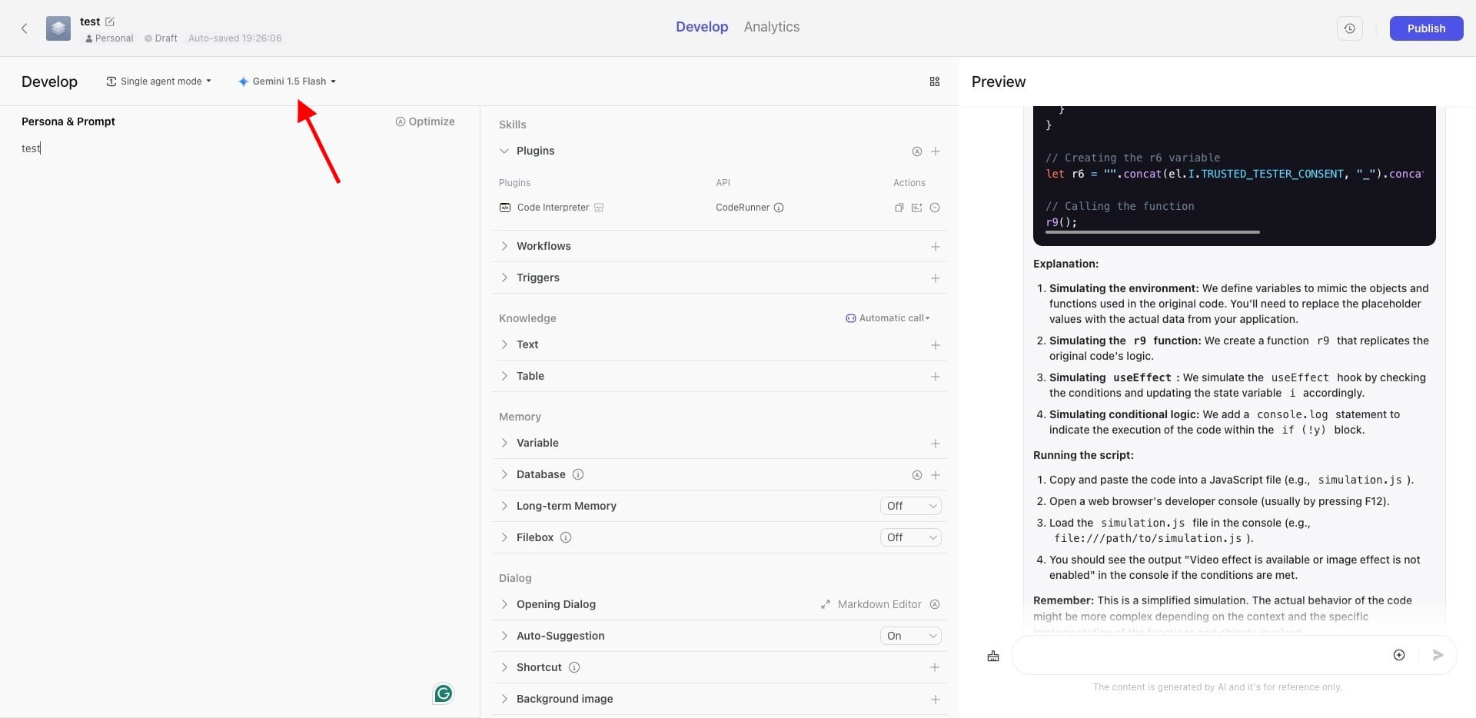
Task: Click the copy action icon for CodeRunner
Action: click(x=898, y=208)
